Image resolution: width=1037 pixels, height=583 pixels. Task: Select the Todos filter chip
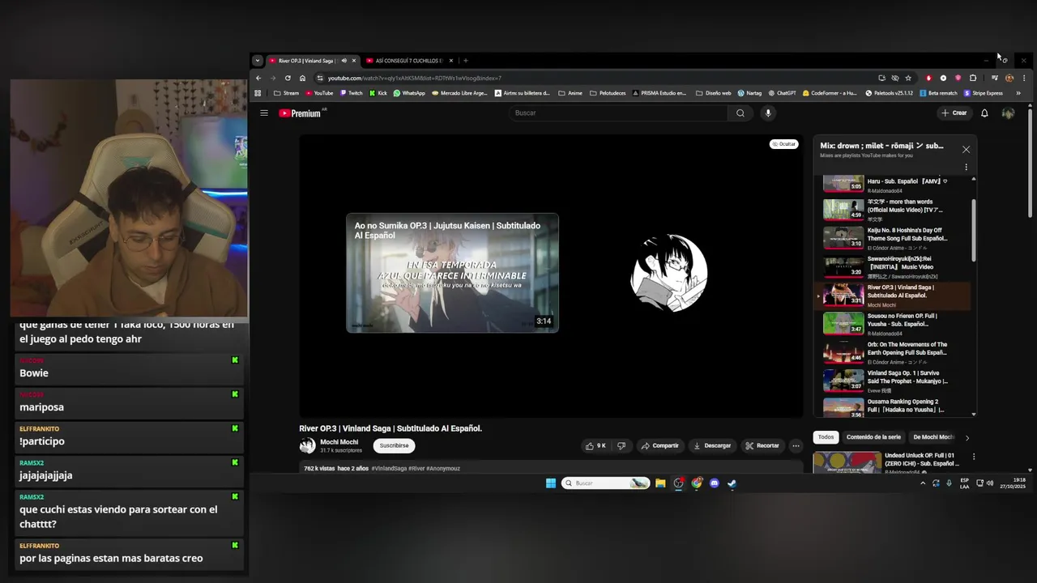tap(826, 437)
